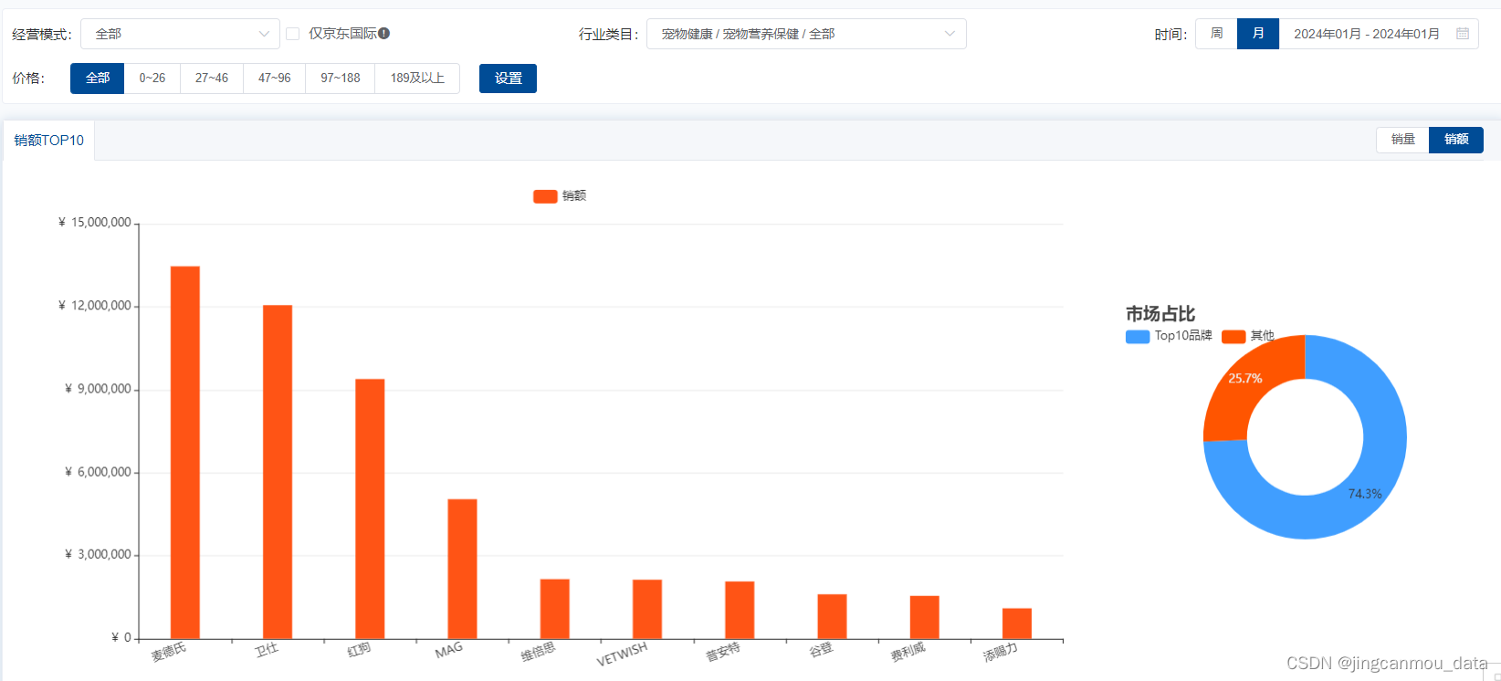Click the 谷登 bar
Viewport: 1501px width, 681px height.
[832, 616]
